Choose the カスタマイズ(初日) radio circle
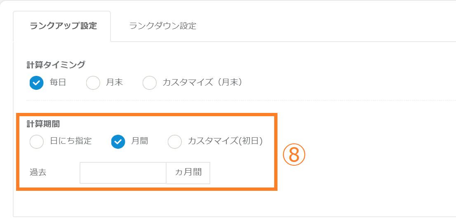 (175, 142)
